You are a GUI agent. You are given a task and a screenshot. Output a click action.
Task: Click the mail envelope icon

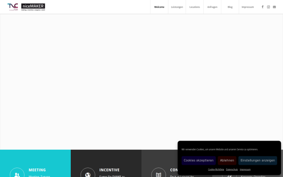[275, 7]
